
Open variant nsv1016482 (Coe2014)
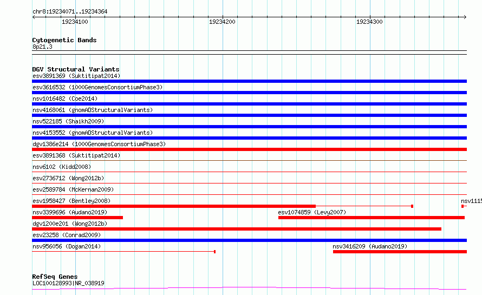tap(65, 99)
